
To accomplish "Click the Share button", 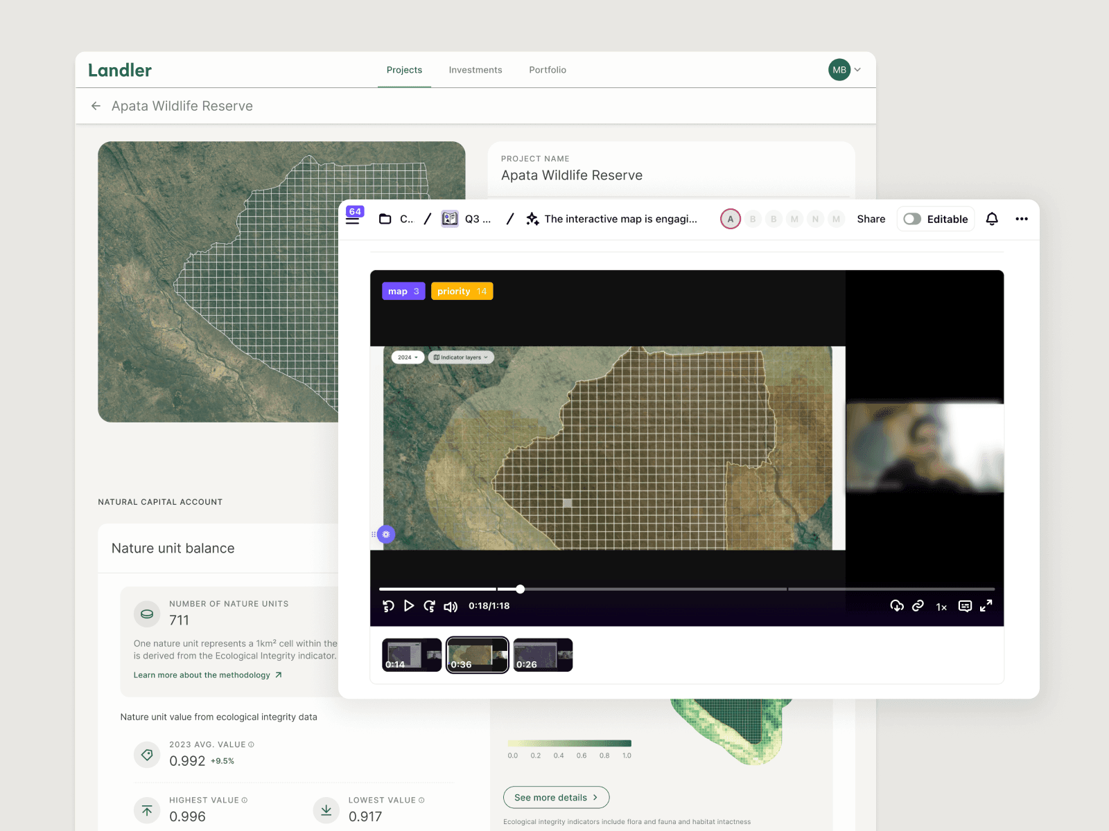I will 871,219.
